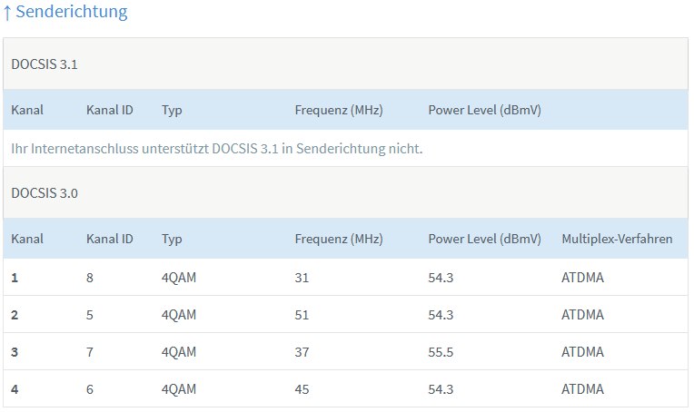The height and width of the screenshot is (412, 694).
Task: Select channel 2 row number
Action: point(15,315)
